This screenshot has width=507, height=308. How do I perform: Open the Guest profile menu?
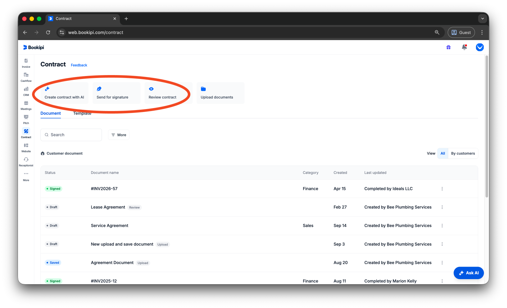click(x=461, y=32)
